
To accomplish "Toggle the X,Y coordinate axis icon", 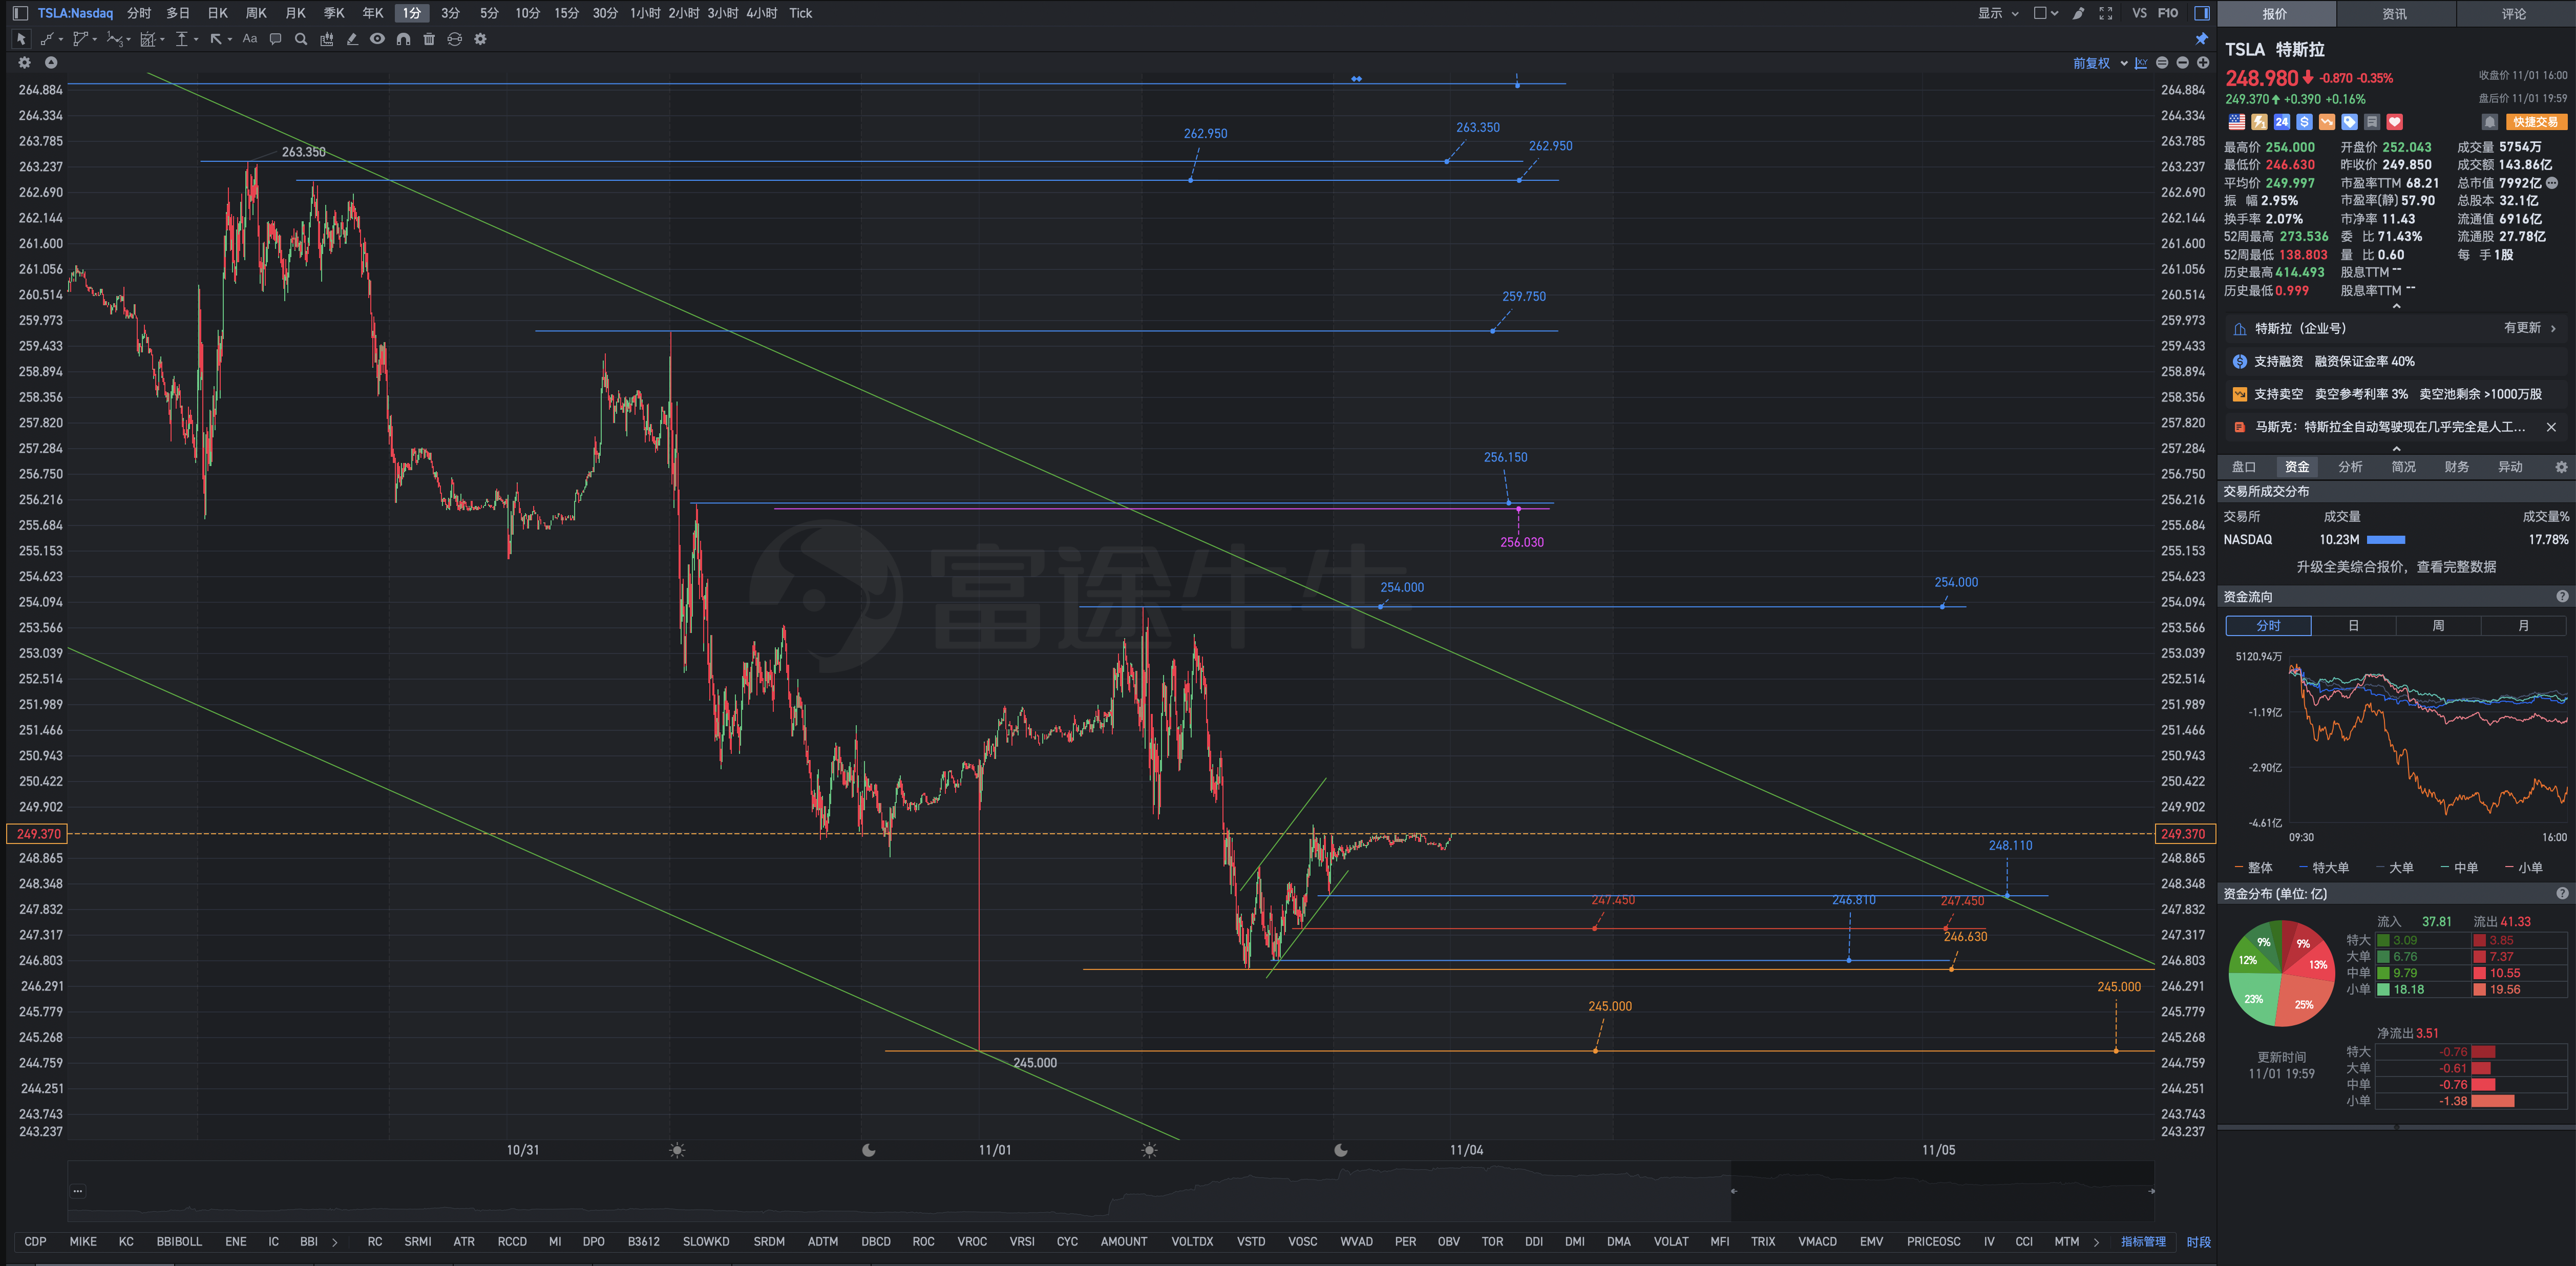I will pos(2141,63).
